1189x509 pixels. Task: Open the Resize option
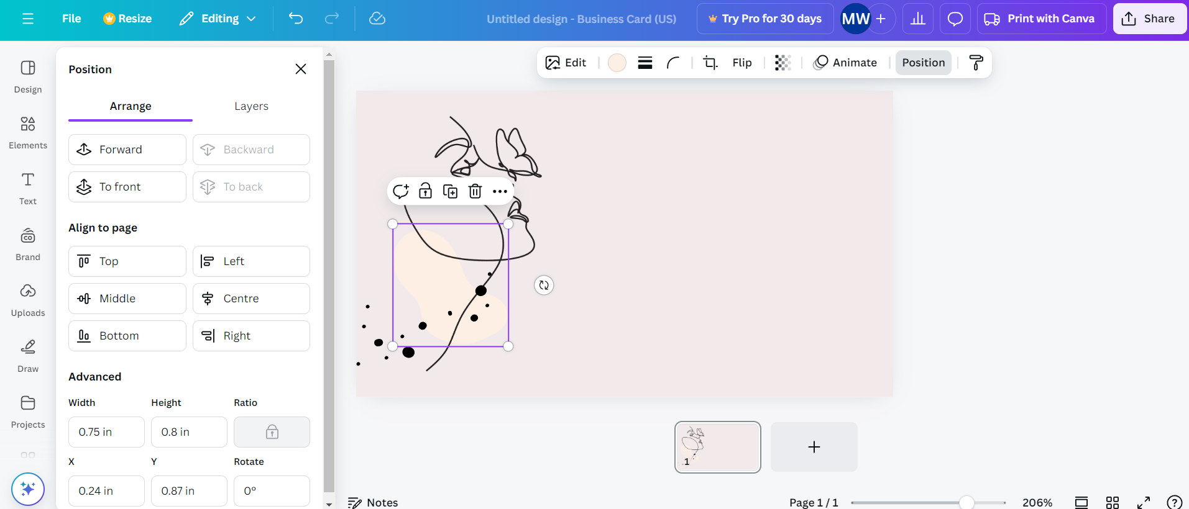pos(127,19)
